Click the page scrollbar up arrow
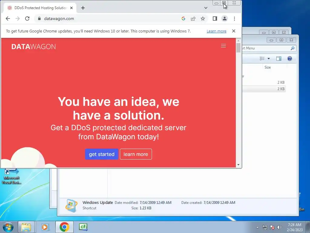310x233 pixels. [239, 41]
